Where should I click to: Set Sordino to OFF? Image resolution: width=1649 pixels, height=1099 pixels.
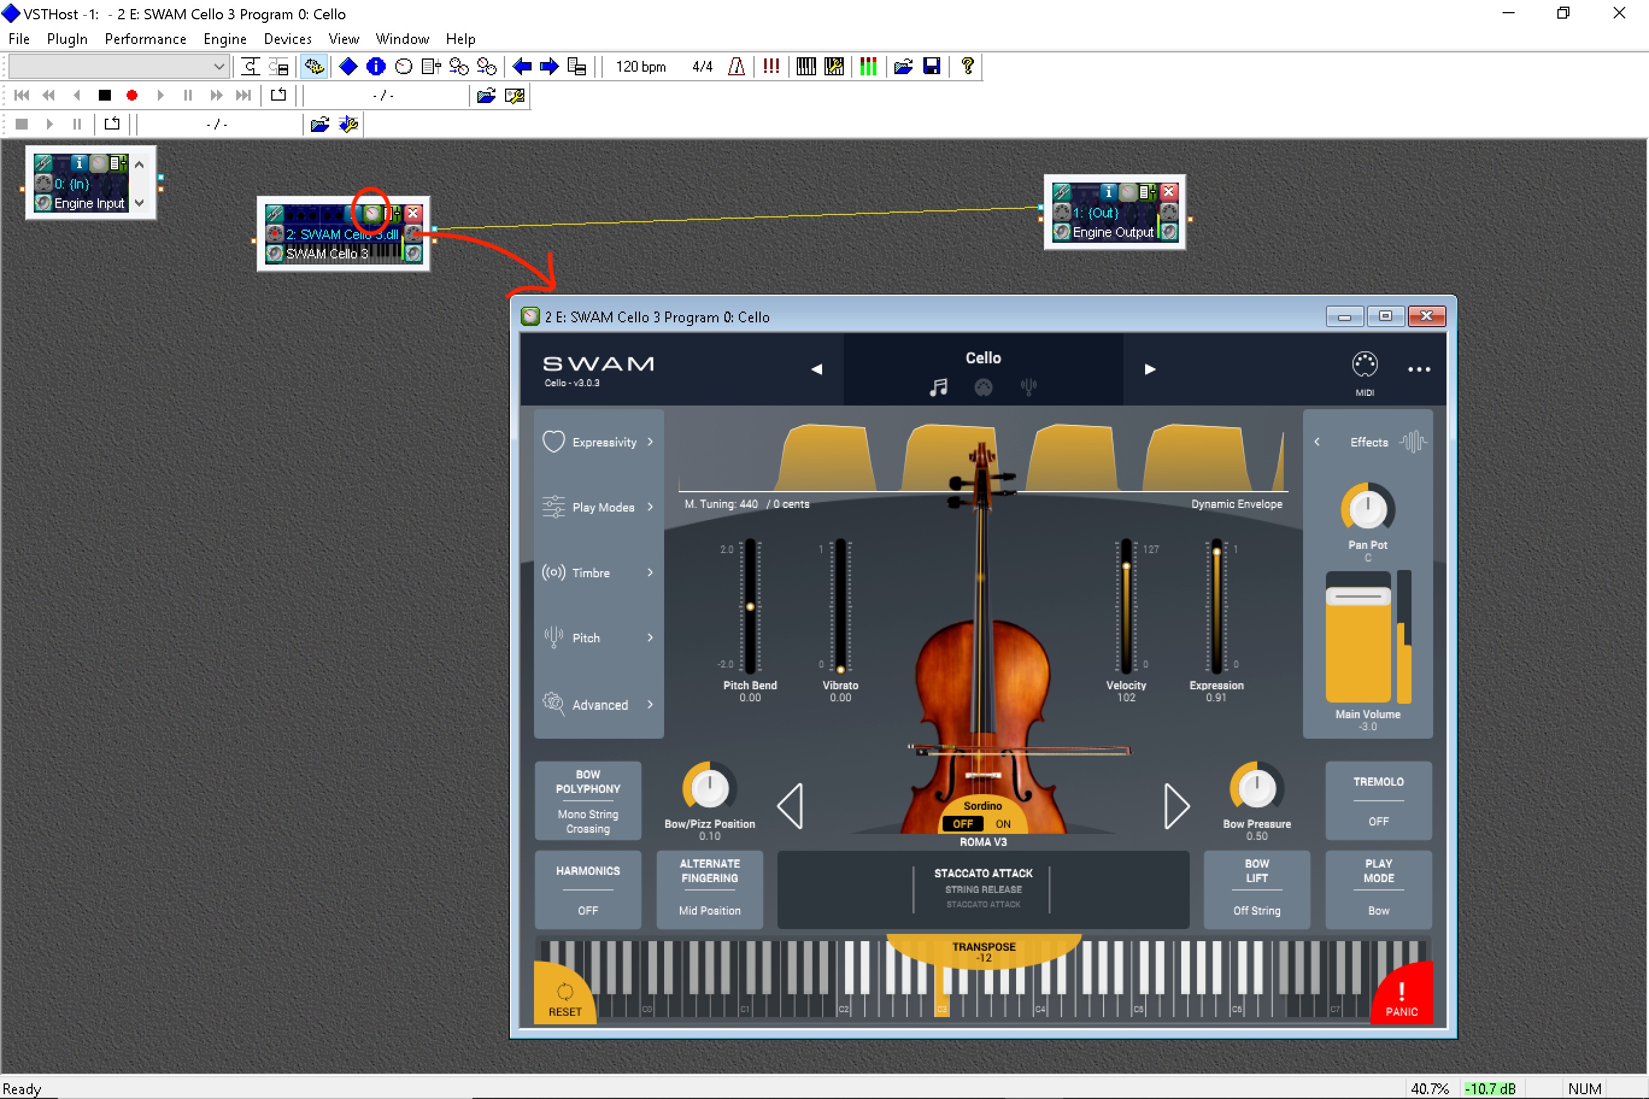point(963,824)
